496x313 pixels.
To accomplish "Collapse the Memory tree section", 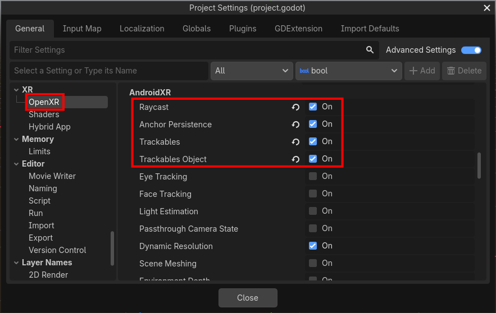I will (x=16, y=139).
